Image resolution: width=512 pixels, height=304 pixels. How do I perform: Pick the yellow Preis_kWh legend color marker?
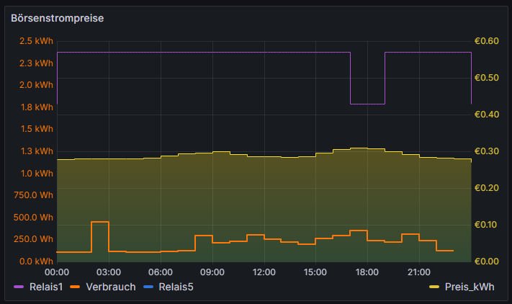coord(434,287)
